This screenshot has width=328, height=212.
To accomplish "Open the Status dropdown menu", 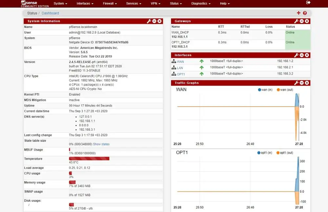I will [176, 4].
